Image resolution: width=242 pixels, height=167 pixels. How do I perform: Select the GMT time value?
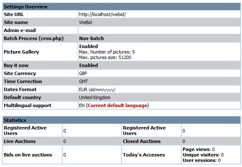(x=83, y=81)
